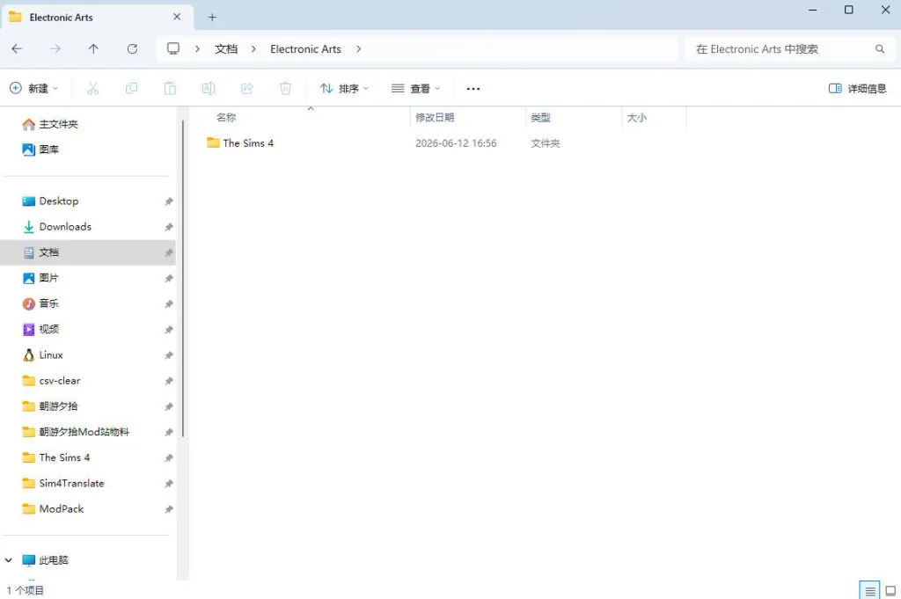
Task: Click the forward navigation arrow
Action: coord(55,48)
